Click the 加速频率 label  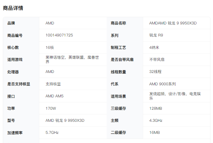[x=15, y=133]
